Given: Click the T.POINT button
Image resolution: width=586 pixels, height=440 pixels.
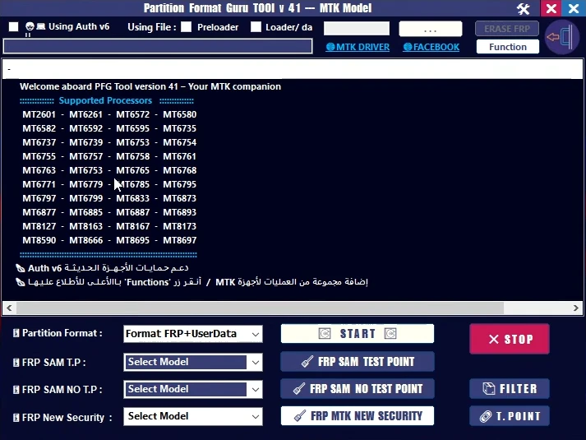Looking at the screenshot, I should pyautogui.click(x=510, y=416).
